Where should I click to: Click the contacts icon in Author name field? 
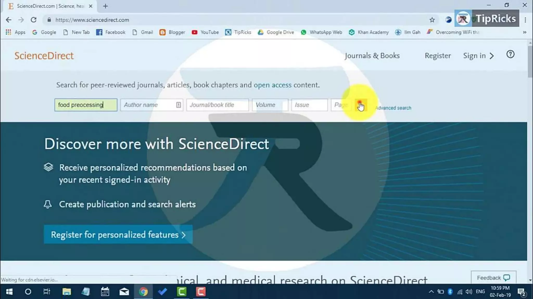coord(178,105)
